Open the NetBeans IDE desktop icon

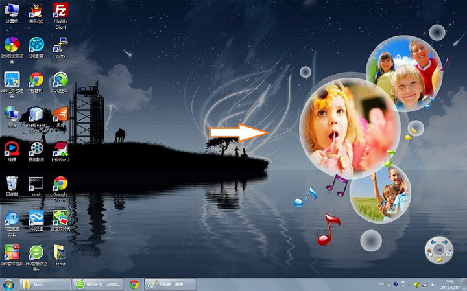click(36, 115)
